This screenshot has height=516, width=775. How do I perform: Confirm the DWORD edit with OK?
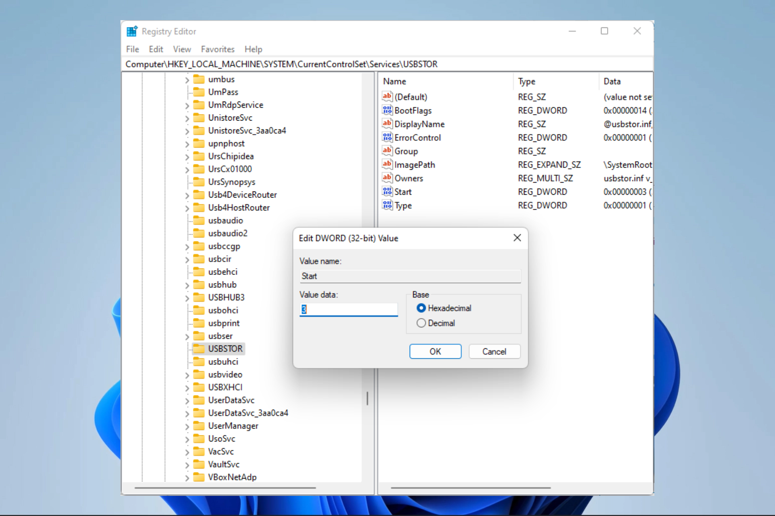(x=435, y=352)
